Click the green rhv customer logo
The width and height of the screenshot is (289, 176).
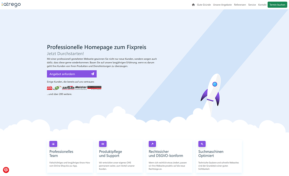coord(57,88)
